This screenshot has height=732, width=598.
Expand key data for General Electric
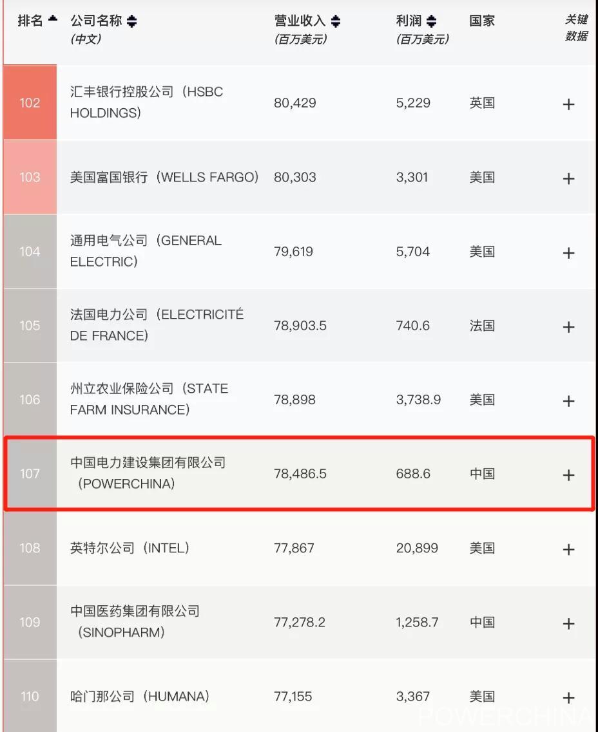pyautogui.click(x=568, y=252)
